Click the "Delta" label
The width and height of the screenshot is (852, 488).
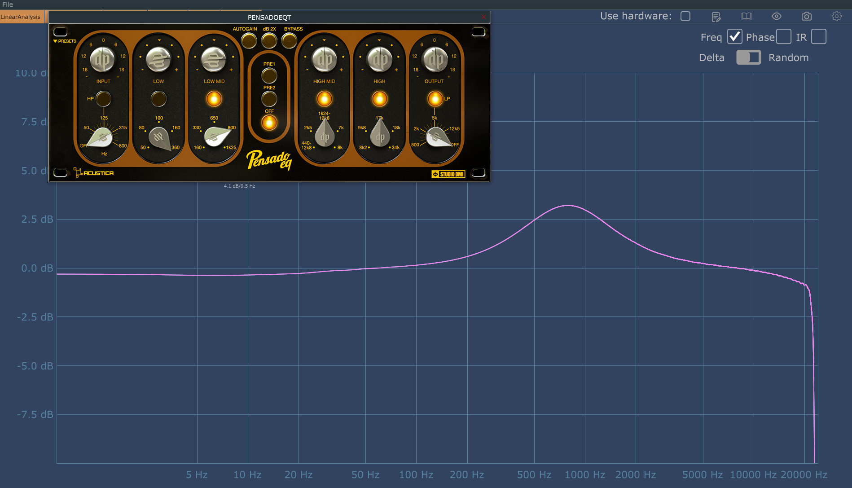click(x=711, y=57)
